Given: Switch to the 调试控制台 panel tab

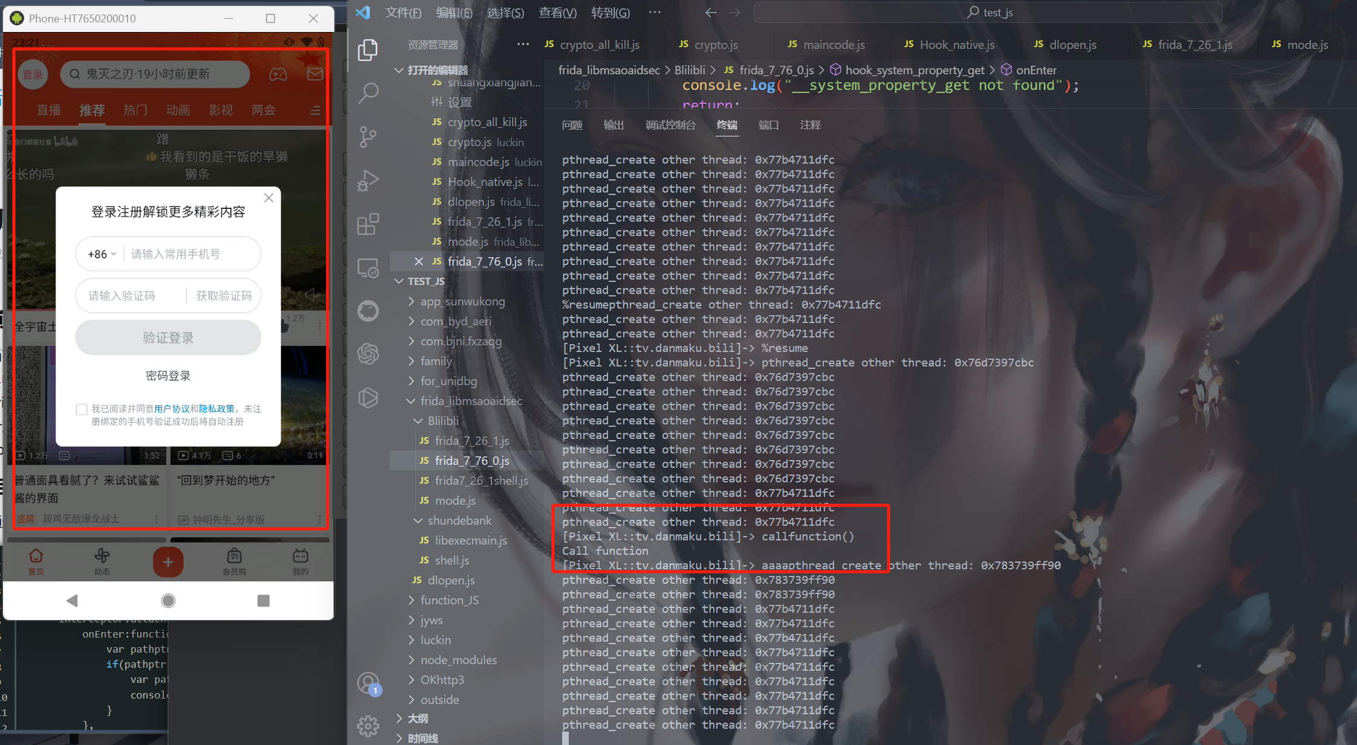Looking at the screenshot, I should click(670, 125).
